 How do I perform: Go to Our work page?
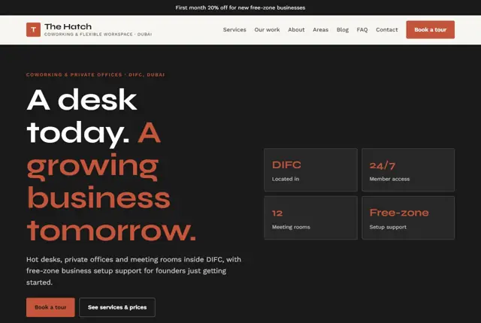coord(267,30)
